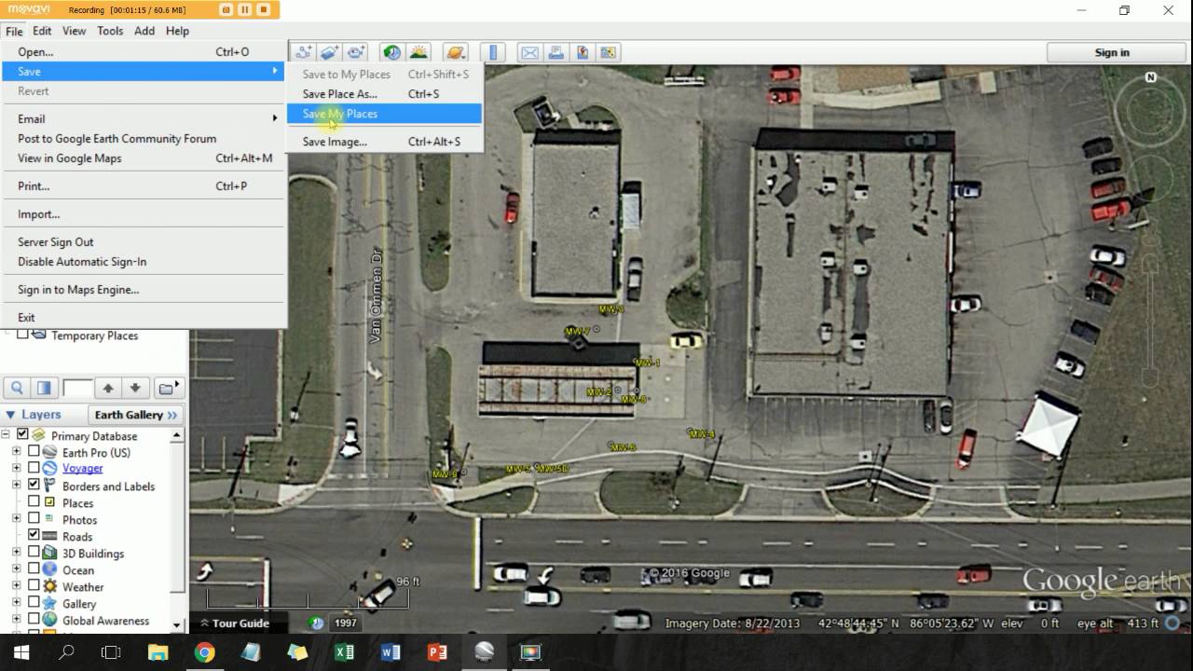The image size is (1193, 671).
Task: Choose Save My Places in the submenu
Action: (x=384, y=114)
